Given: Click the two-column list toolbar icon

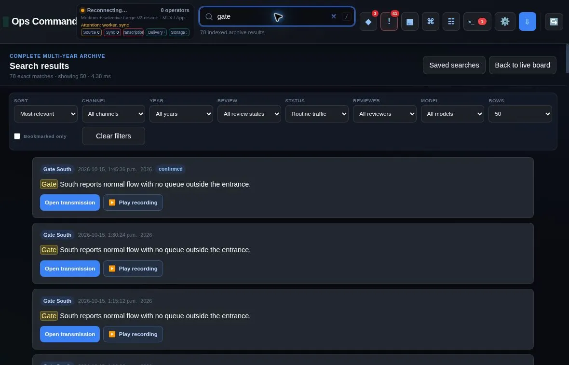Looking at the screenshot, I should 451,21.
